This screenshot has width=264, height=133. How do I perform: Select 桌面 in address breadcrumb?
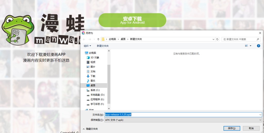pos(123,39)
